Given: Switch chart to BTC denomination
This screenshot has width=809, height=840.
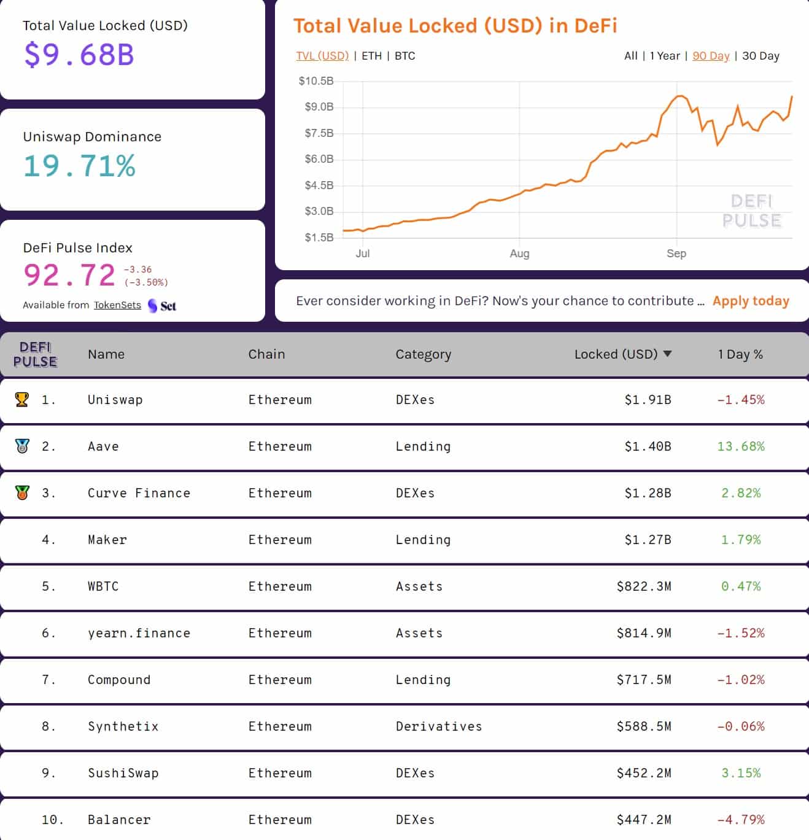Looking at the screenshot, I should (x=404, y=56).
